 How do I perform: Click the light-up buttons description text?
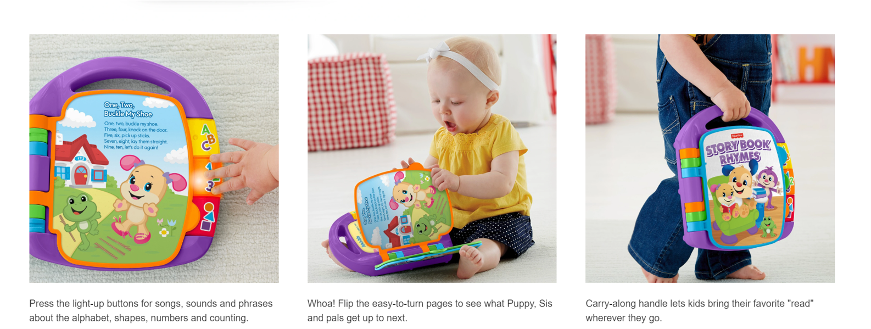(151, 310)
